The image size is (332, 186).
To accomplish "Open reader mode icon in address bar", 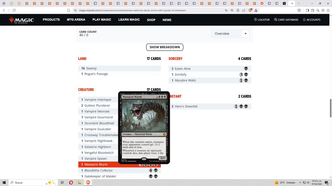I will coord(238,10).
